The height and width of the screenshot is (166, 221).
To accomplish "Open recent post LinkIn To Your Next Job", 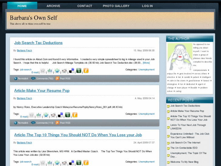I will pos(188,127).
